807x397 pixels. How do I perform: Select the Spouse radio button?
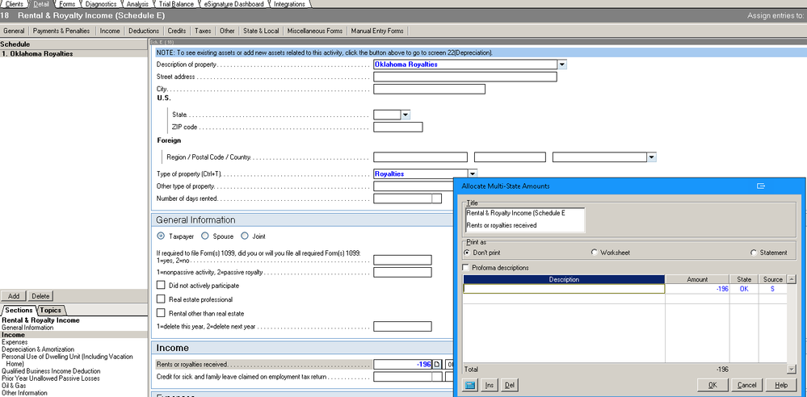pos(205,236)
